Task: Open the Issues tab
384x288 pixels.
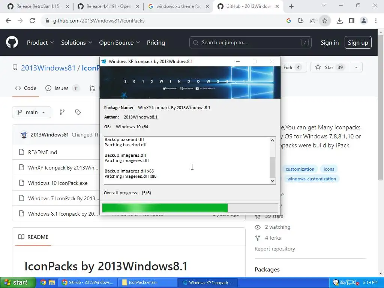Action: (63, 88)
